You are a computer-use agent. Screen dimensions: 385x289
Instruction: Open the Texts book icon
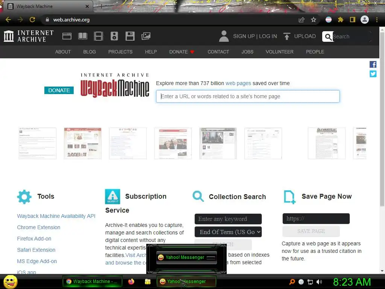tap(82, 36)
